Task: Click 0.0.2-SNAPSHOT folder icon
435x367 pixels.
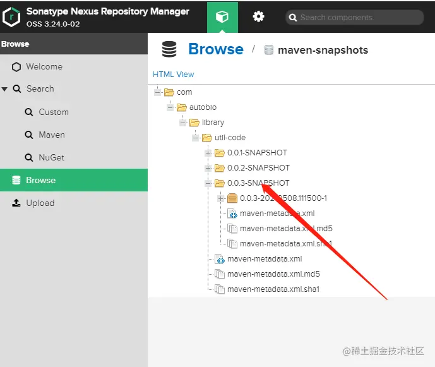Action: coord(220,168)
